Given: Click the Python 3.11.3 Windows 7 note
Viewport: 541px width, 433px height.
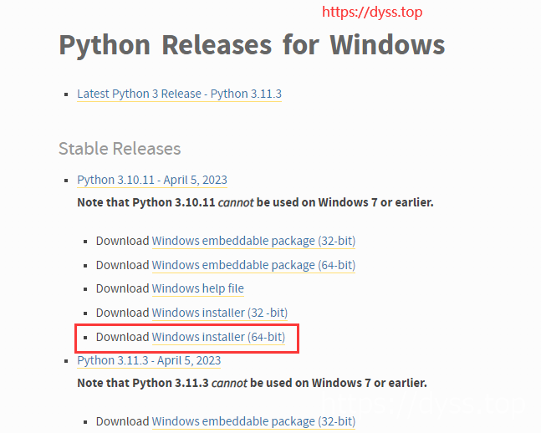Looking at the screenshot, I should point(252,383).
